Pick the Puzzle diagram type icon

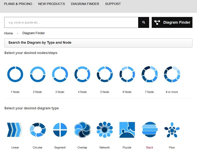pos(127,130)
